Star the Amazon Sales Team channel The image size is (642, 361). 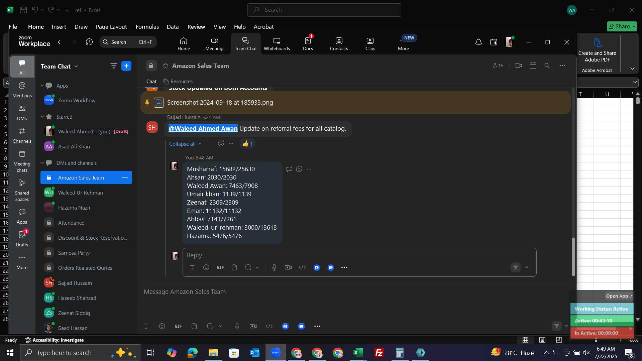[x=166, y=66]
